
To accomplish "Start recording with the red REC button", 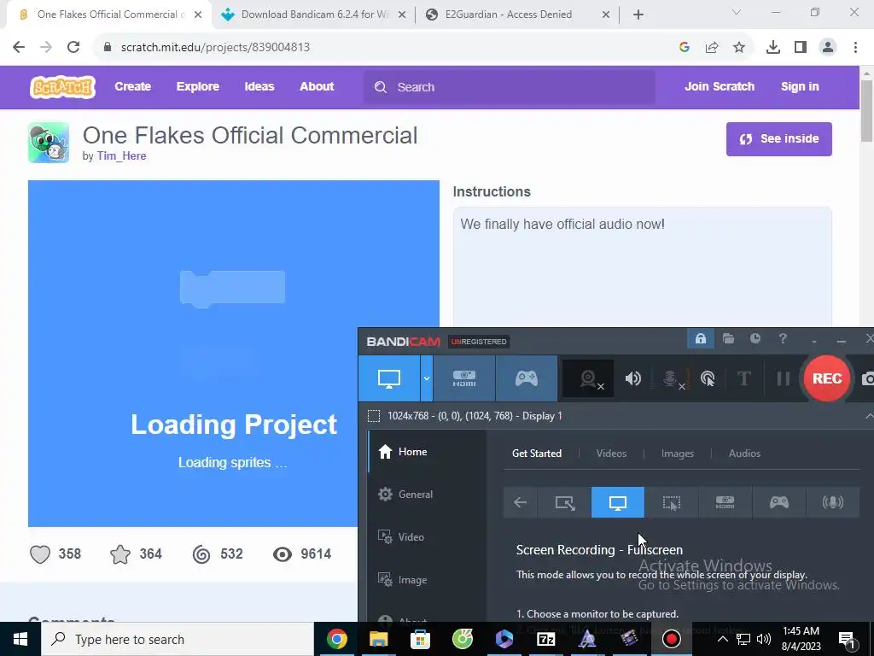I will click(x=826, y=378).
